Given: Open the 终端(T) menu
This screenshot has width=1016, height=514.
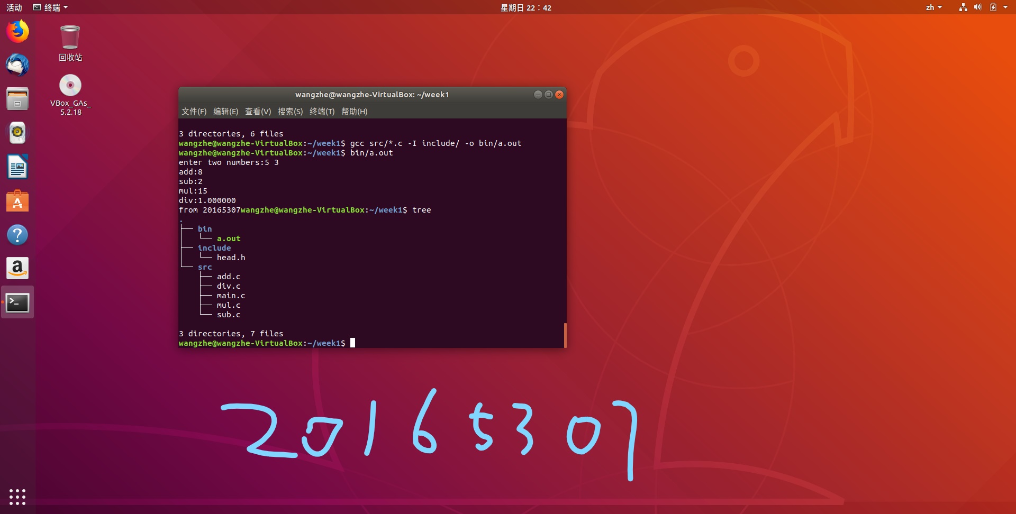Looking at the screenshot, I should (x=322, y=112).
